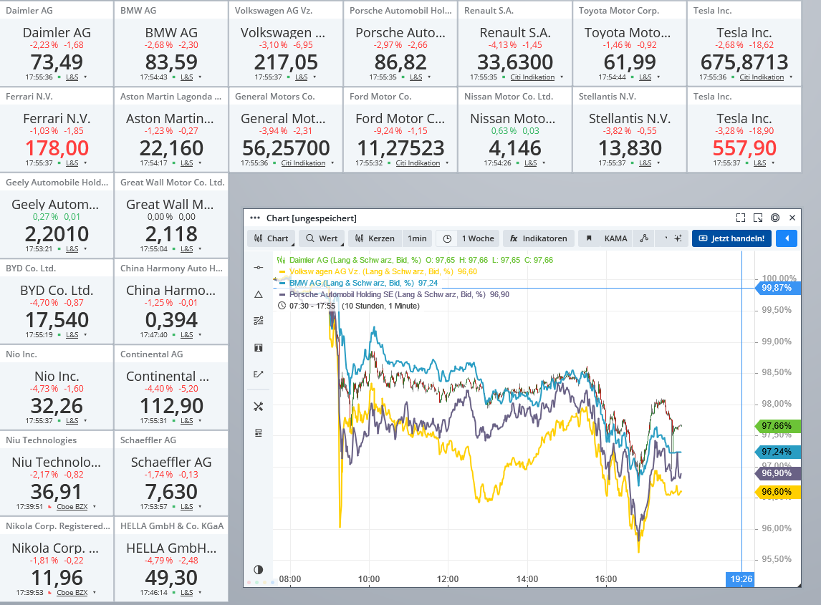Image resolution: width=821 pixels, height=605 pixels.
Task: Choose the triangle shape drawing tool
Action: point(259,294)
